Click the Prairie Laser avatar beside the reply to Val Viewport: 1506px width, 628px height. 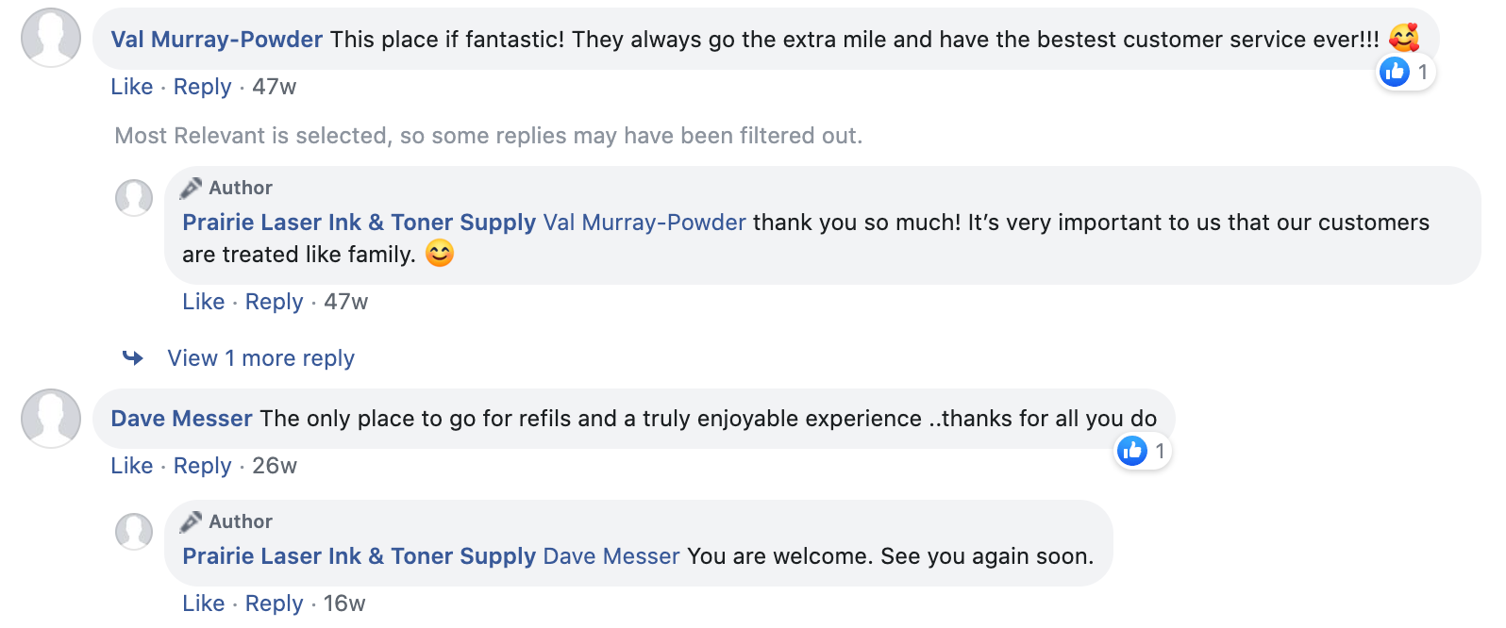[x=134, y=198]
